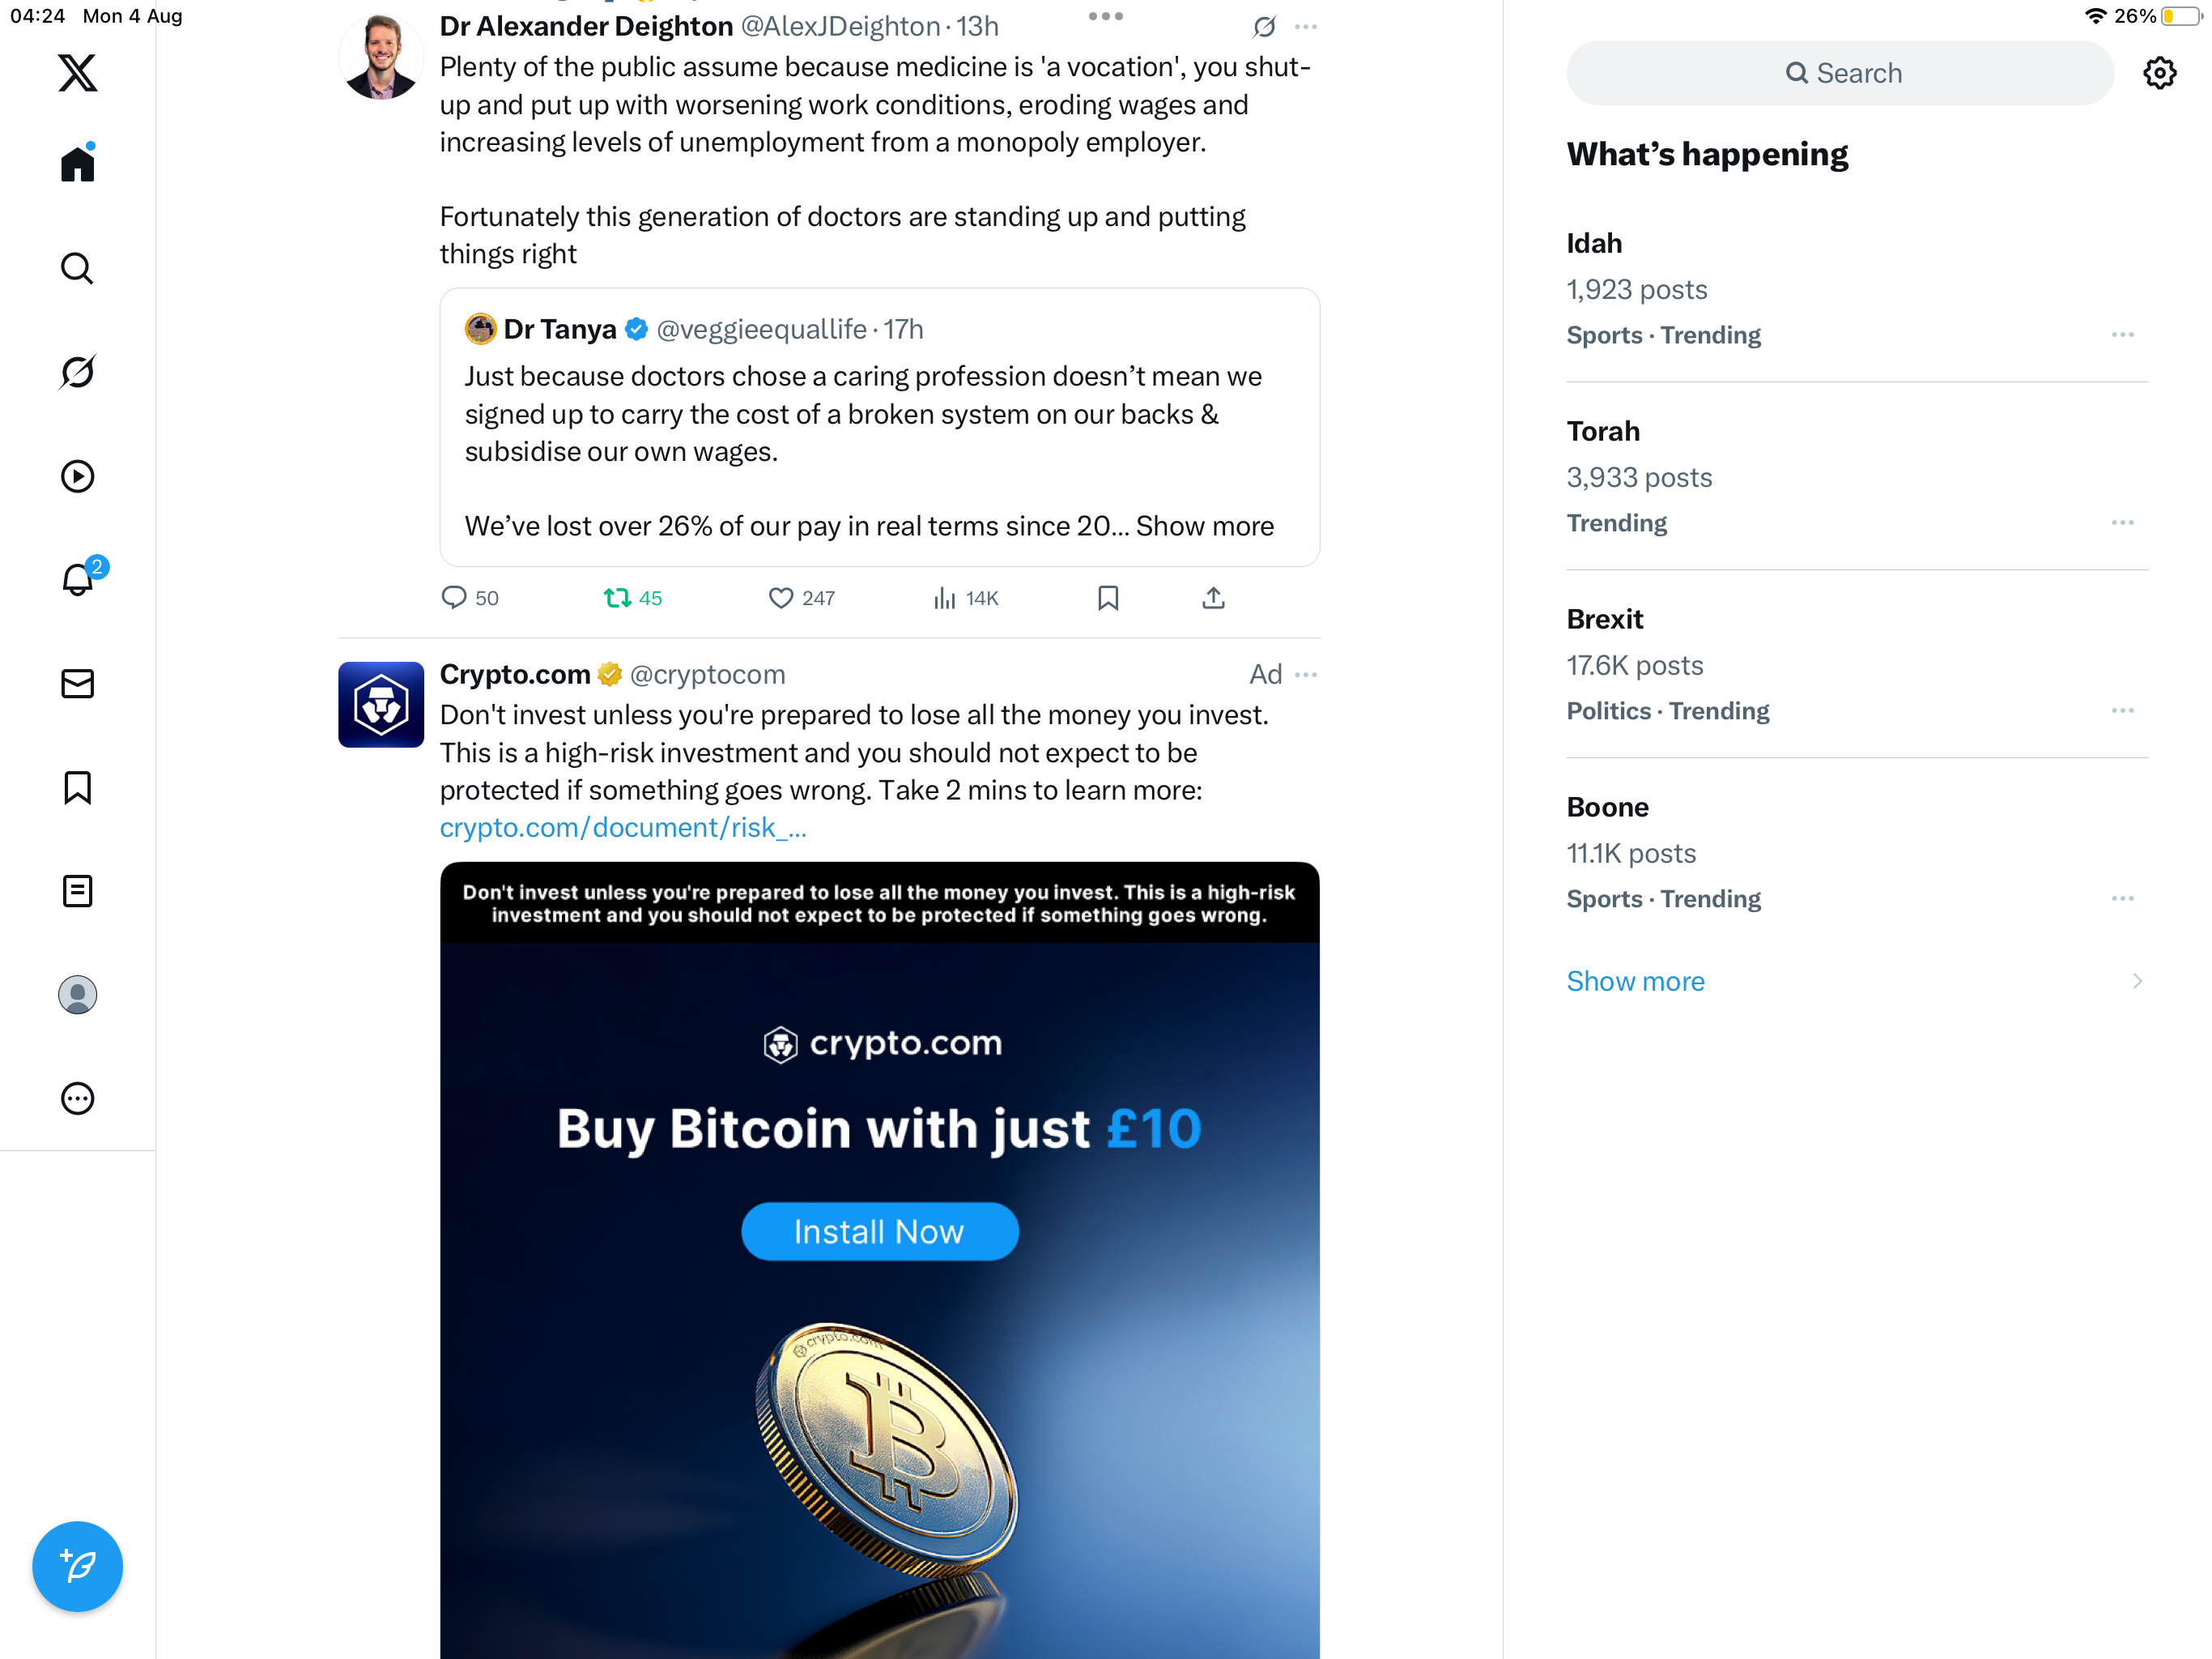This screenshot has width=2212, height=1659.
Task: Open Messages envelope icon
Action: pyautogui.click(x=77, y=684)
